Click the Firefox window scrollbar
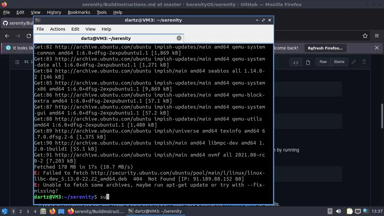The height and width of the screenshot is (216, 384). coord(382,116)
